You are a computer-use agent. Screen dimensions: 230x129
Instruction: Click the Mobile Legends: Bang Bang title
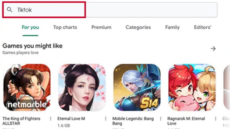pyautogui.click(x=133, y=121)
